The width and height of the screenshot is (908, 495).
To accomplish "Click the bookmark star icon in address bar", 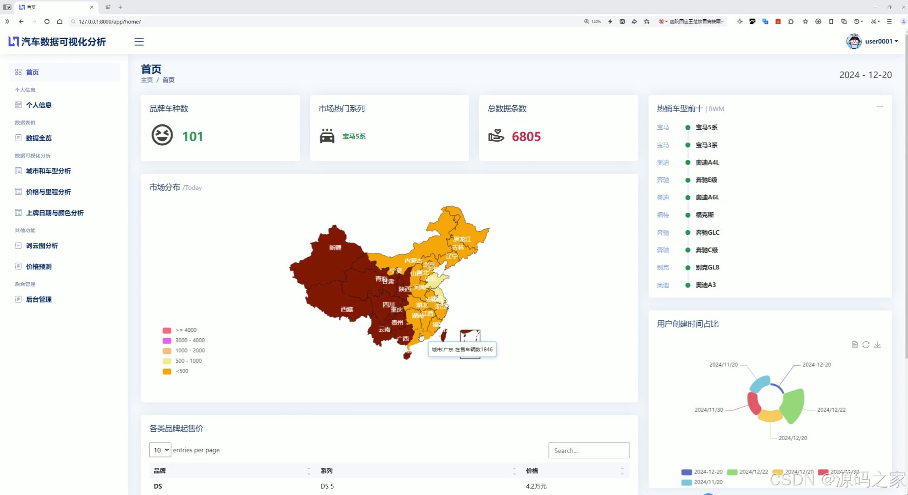I will [x=647, y=22].
